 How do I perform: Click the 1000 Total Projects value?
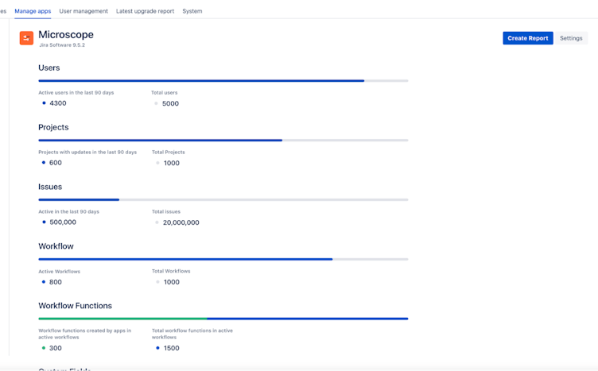(172, 163)
